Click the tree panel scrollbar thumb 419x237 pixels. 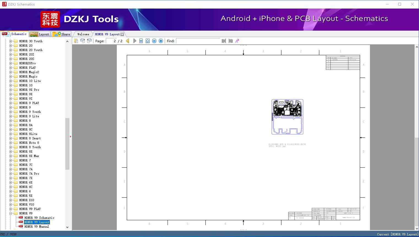(x=67, y=144)
